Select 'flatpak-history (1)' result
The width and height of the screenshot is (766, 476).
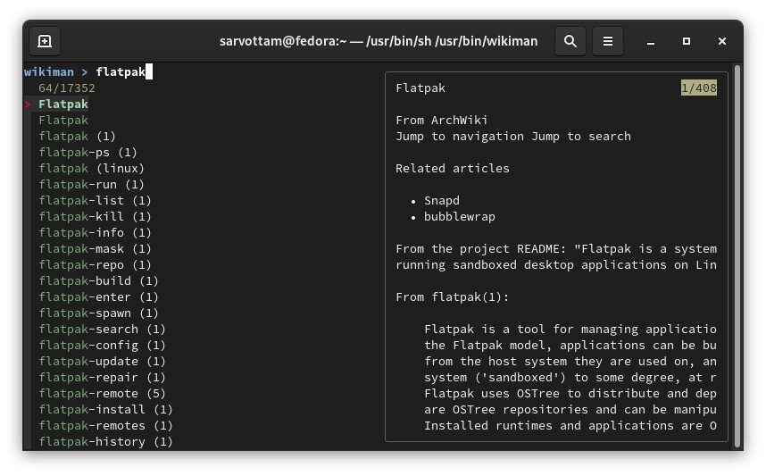click(x=106, y=442)
